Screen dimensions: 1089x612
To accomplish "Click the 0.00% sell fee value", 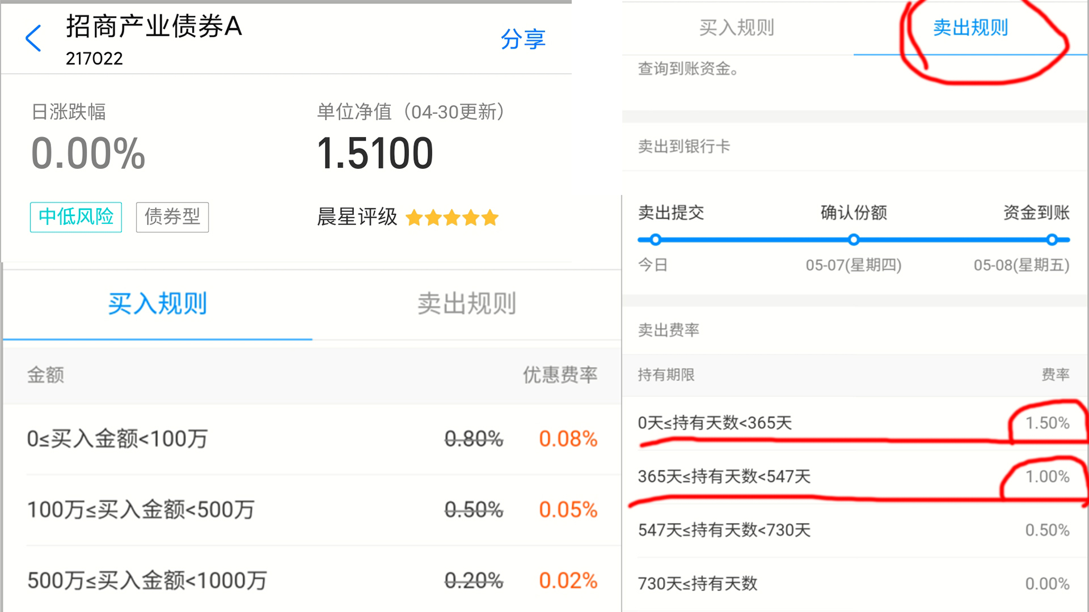I will 1047,584.
